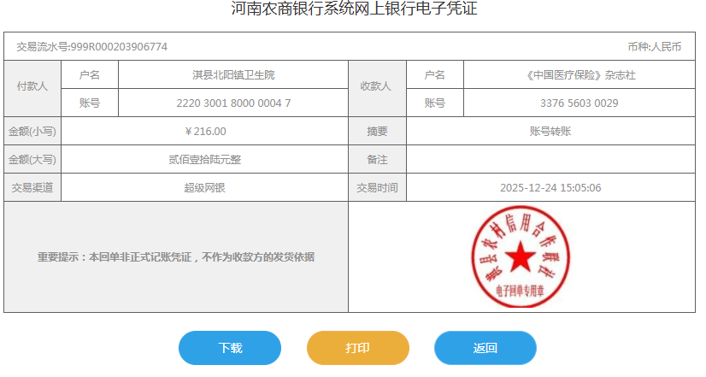Click the empty 备注 remark cell

point(550,160)
